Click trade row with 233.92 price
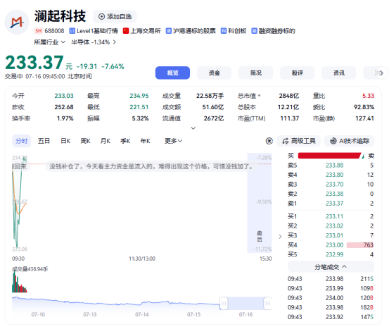The image size is (389, 329). 331,317
